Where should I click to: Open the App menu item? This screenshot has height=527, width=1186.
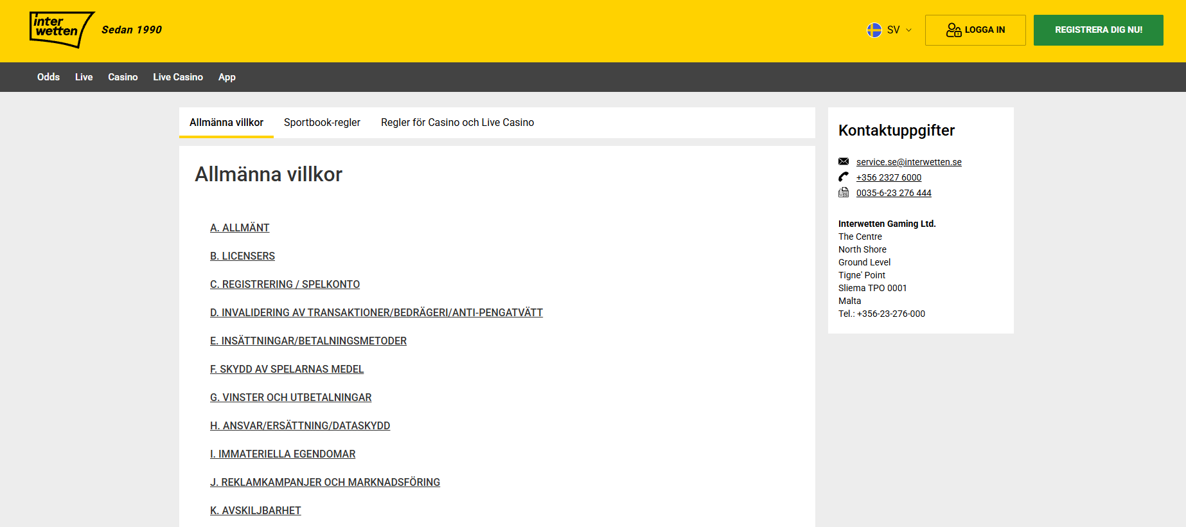tap(227, 77)
